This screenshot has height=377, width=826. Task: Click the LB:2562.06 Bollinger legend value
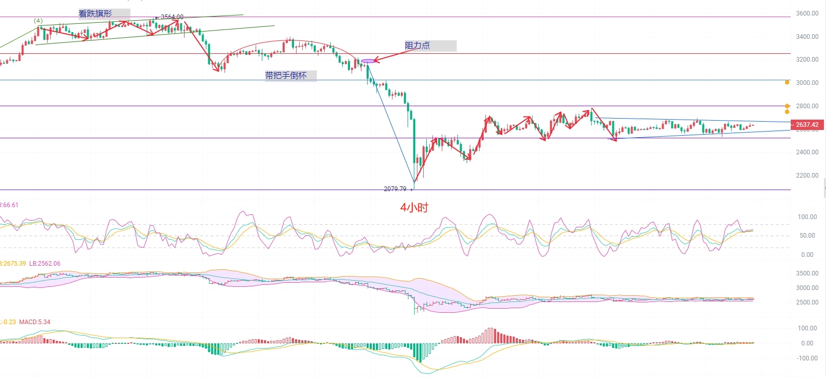point(45,264)
